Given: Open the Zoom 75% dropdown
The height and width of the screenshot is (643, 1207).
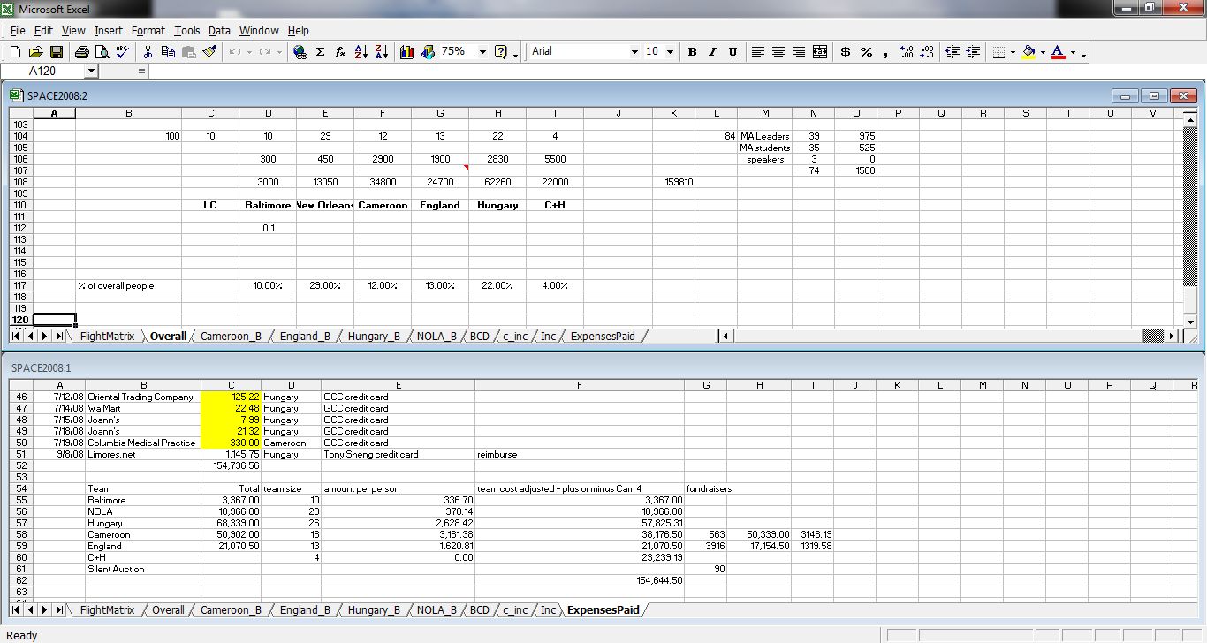Looking at the screenshot, I should click(x=482, y=52).
